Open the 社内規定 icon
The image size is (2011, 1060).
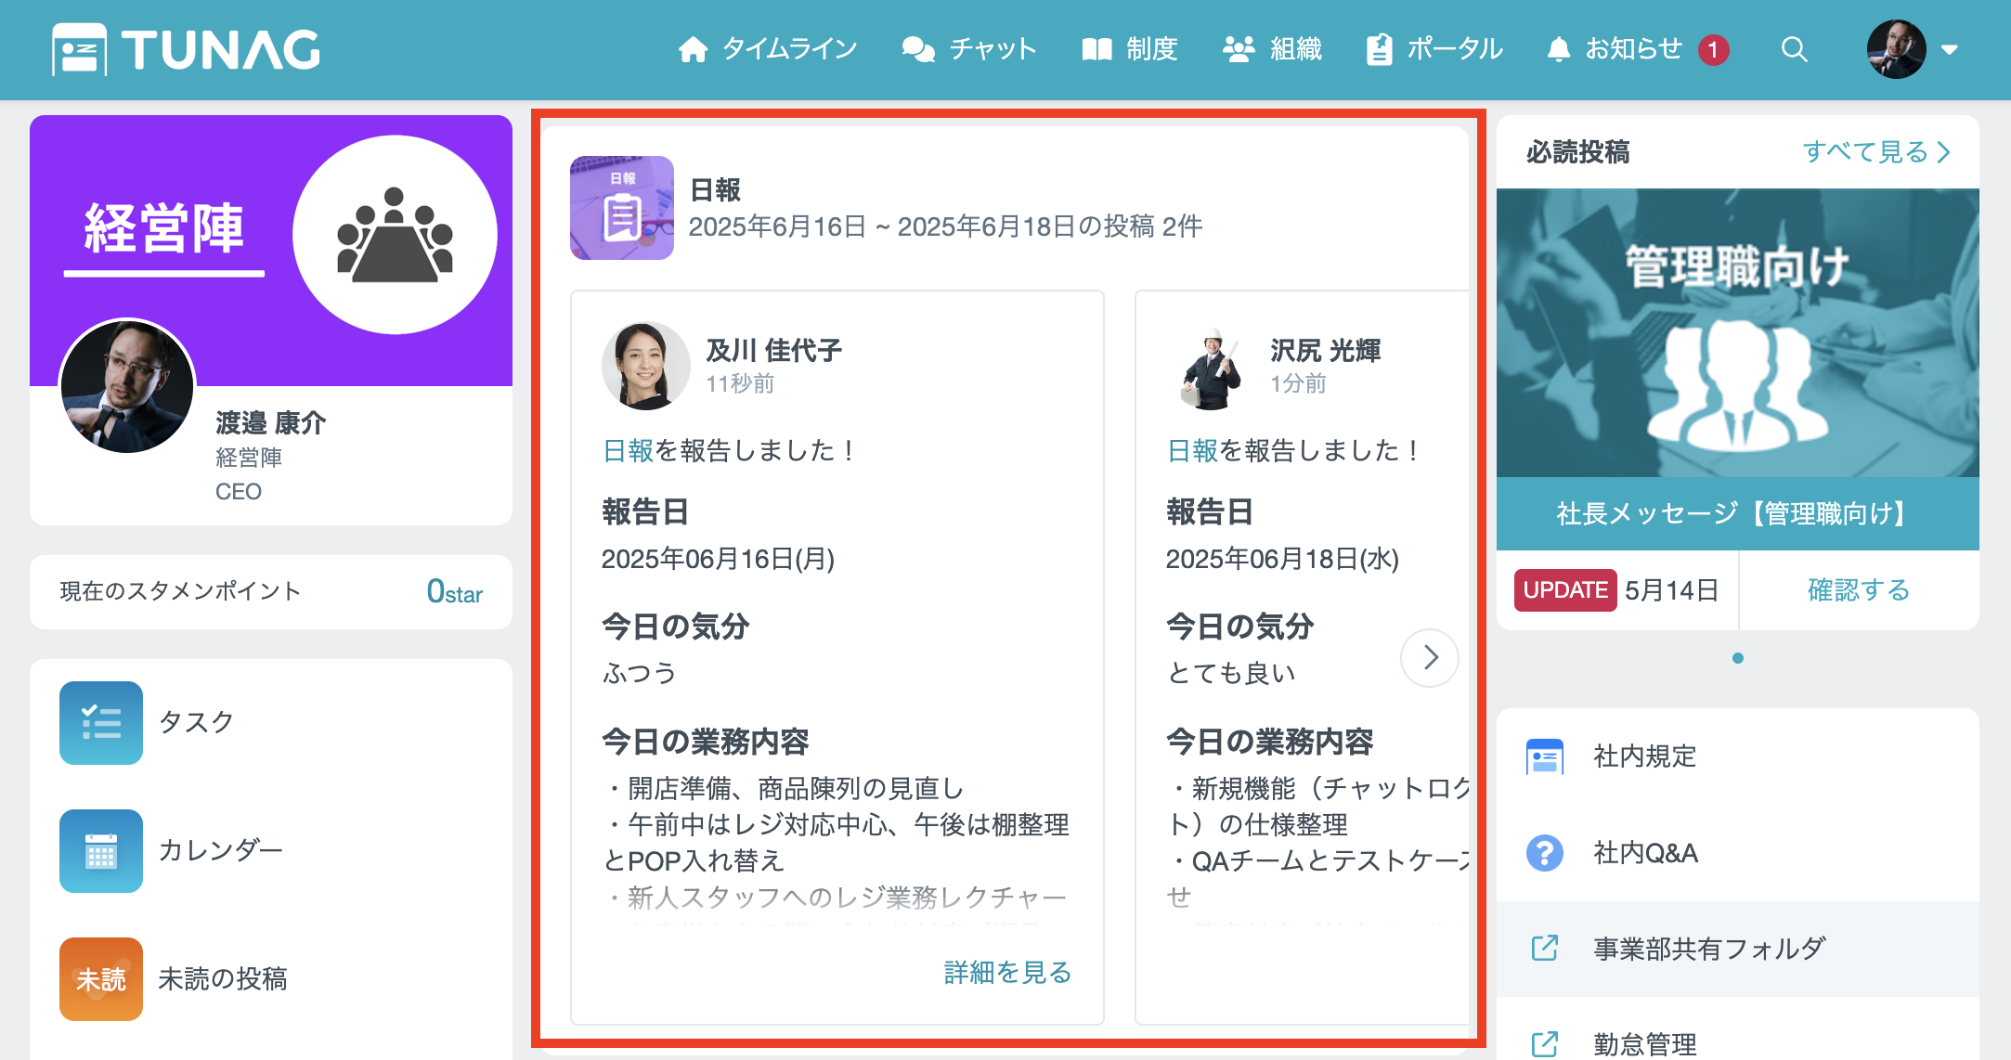click(1545, 756)
